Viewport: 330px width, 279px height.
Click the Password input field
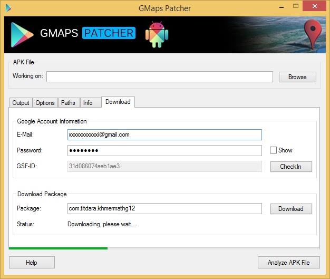click(164, 150)
